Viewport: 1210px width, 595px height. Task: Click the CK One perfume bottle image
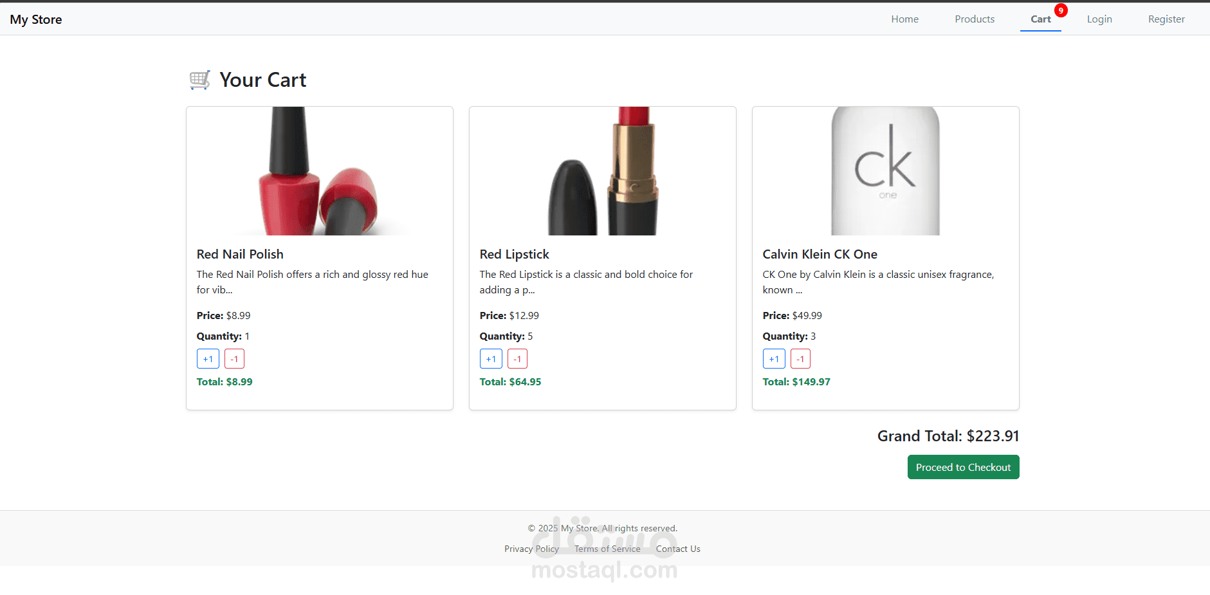click(x=886, y=171)
